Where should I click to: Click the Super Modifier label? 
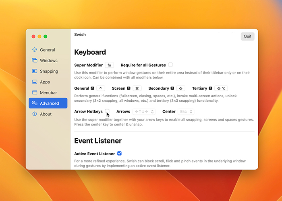[89, 65]
